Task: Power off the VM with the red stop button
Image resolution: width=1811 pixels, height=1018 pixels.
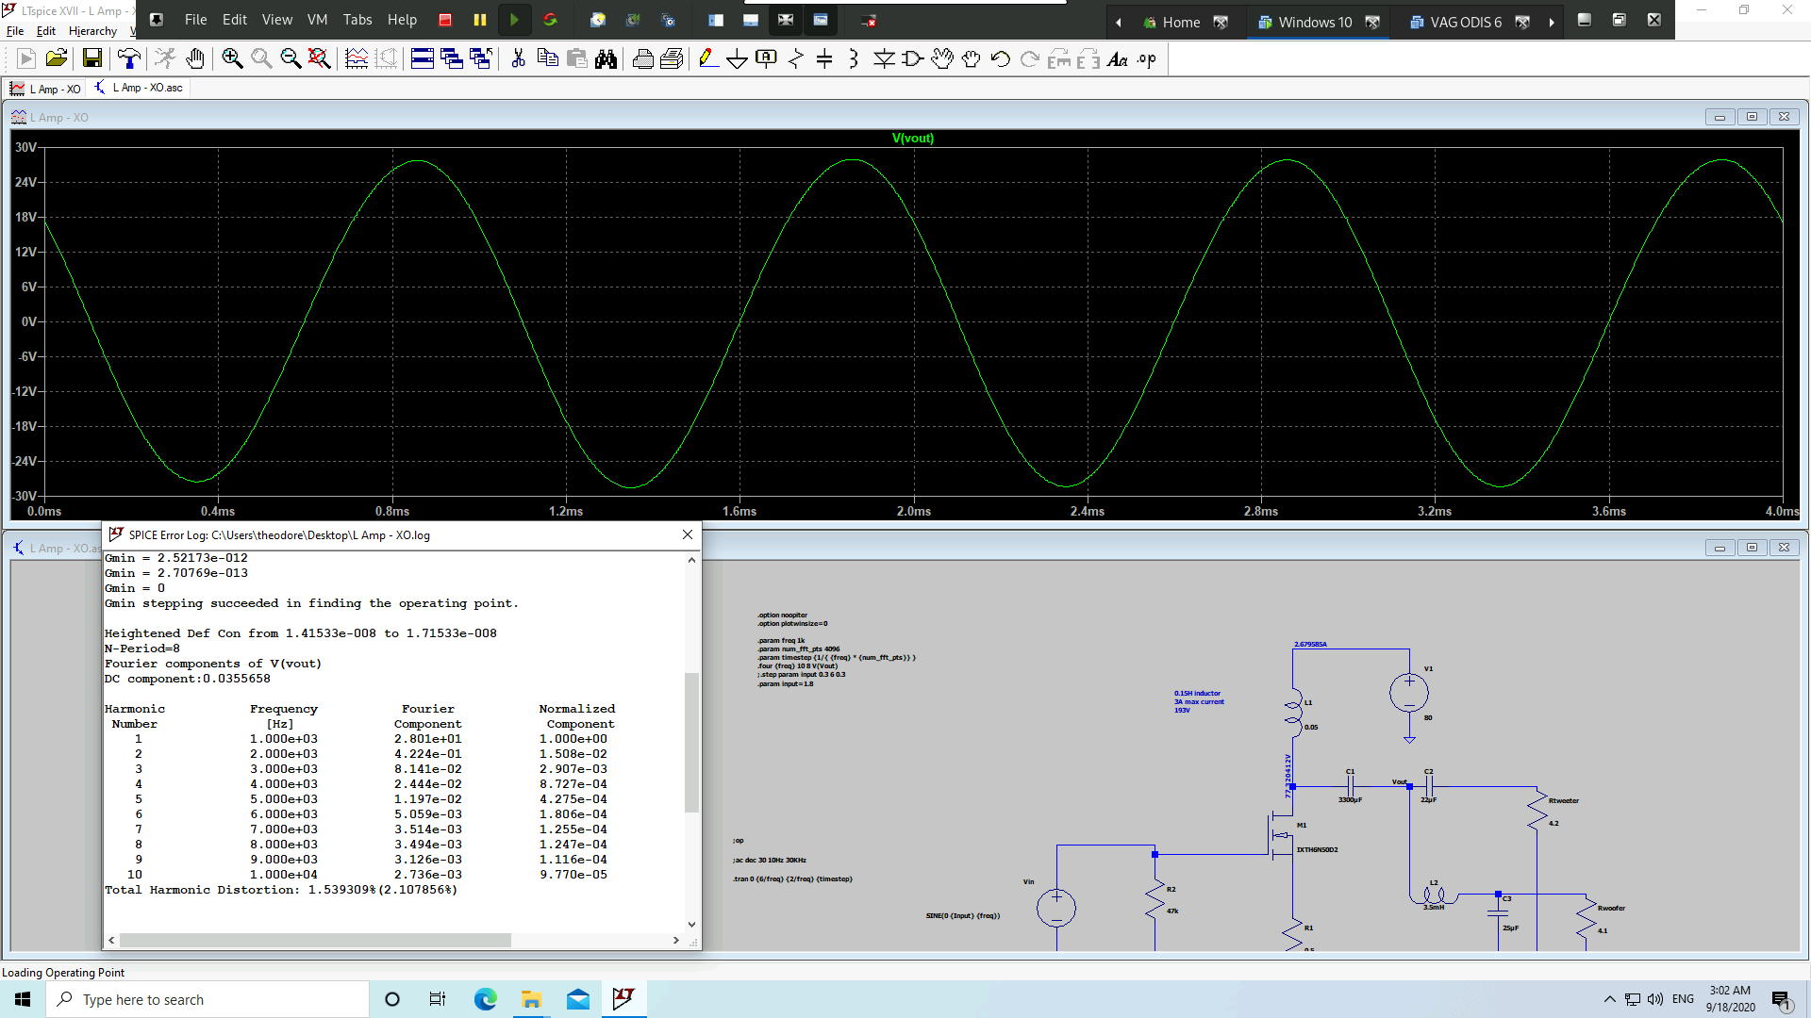Action: (445, 20)
